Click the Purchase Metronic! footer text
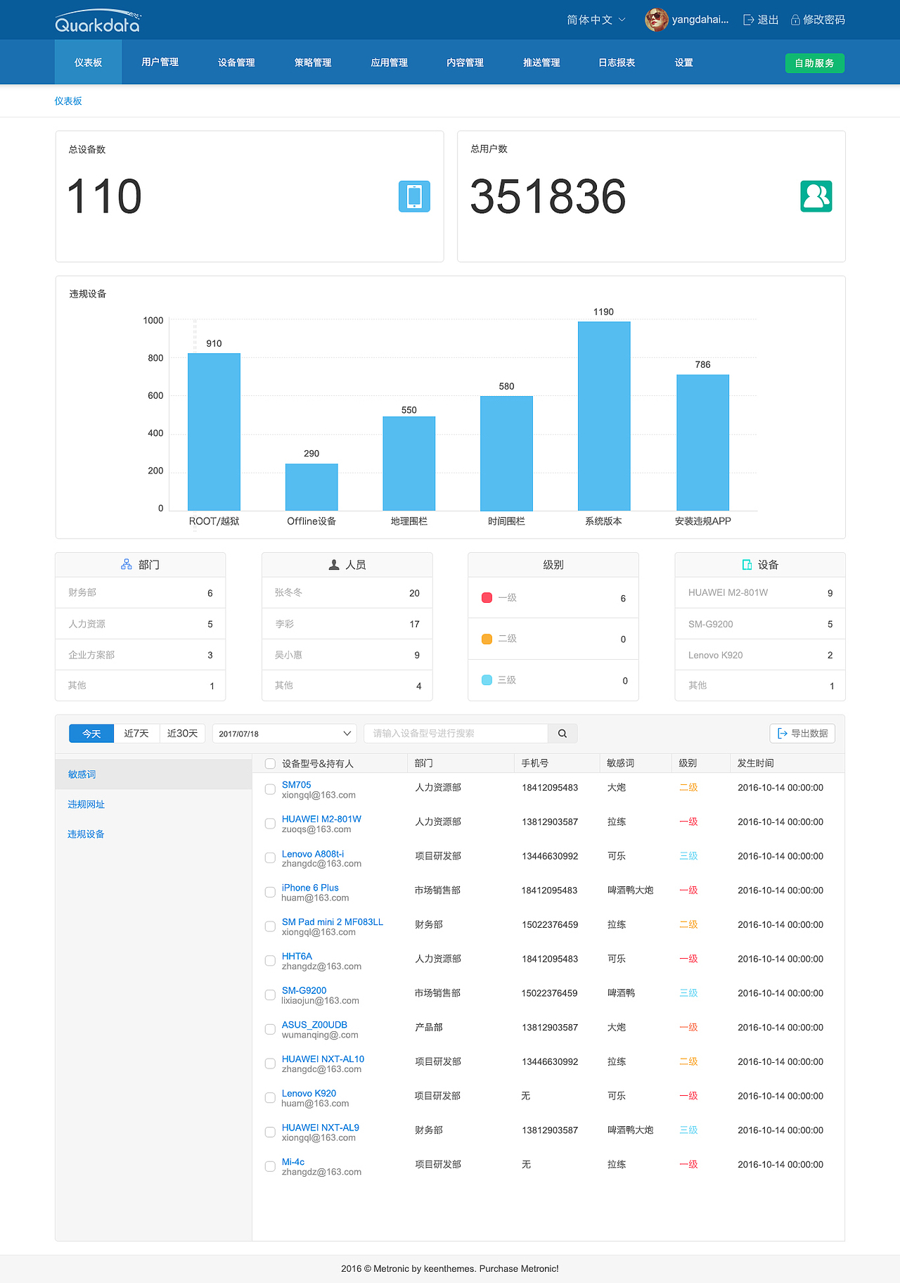The height and width of the screenshot is (1283, 900). point(519,1269)
